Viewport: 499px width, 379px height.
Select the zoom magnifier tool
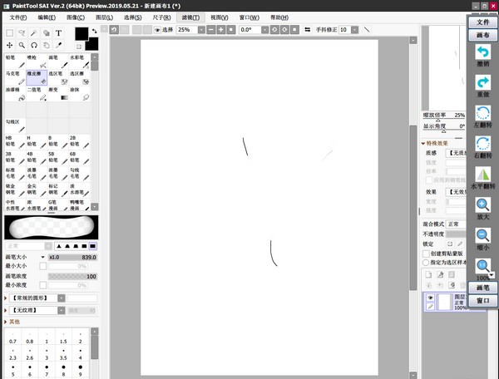(x=22, y=45)
